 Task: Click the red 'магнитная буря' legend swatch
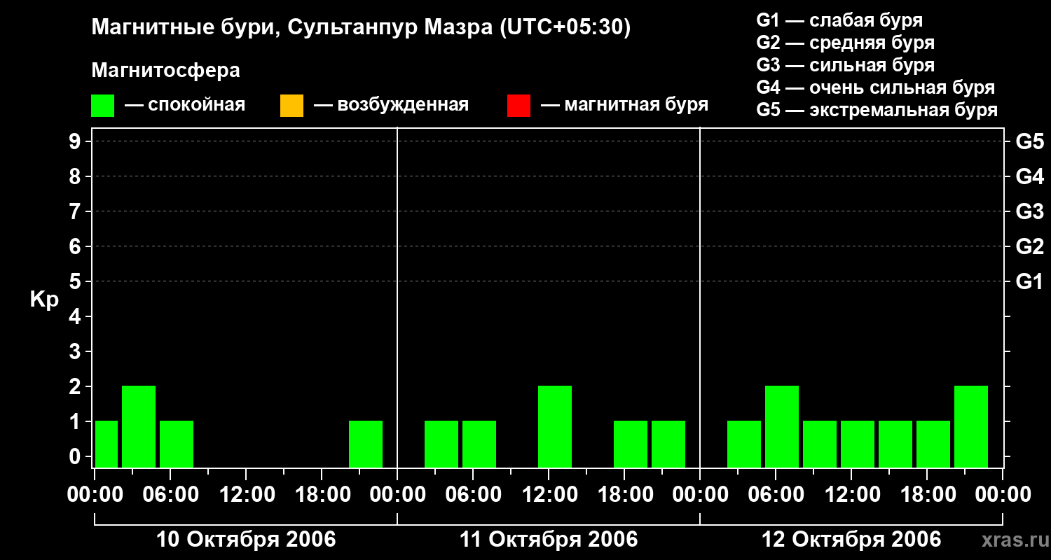tap(518, 106)
